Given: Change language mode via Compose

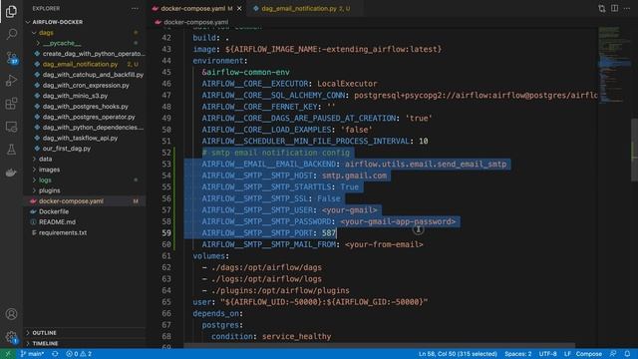Looking at the screenshot, I should pos(589,354).
